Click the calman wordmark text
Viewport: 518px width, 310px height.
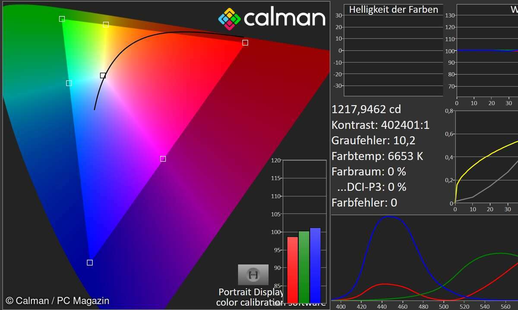coord(284,18)
